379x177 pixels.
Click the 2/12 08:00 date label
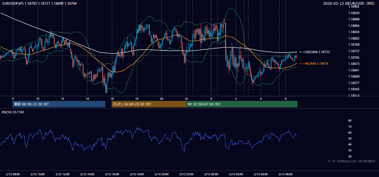tap(13, 174)
